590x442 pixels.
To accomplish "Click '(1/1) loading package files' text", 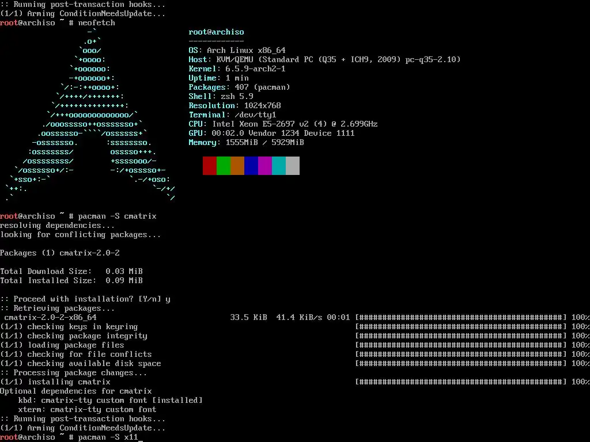I will pyautogui.click(x=62, y=345).
